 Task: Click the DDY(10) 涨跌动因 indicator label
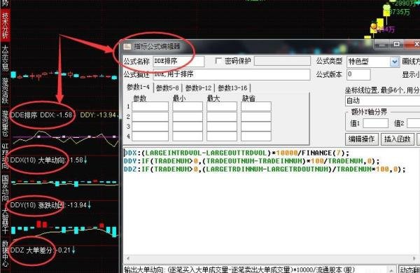37,205
